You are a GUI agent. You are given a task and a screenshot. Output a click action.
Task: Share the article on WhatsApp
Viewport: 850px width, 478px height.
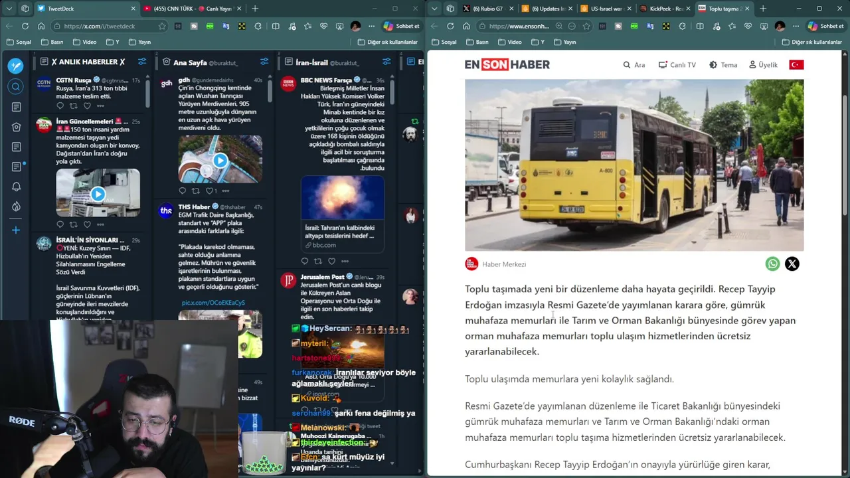[x=772, y=264]
